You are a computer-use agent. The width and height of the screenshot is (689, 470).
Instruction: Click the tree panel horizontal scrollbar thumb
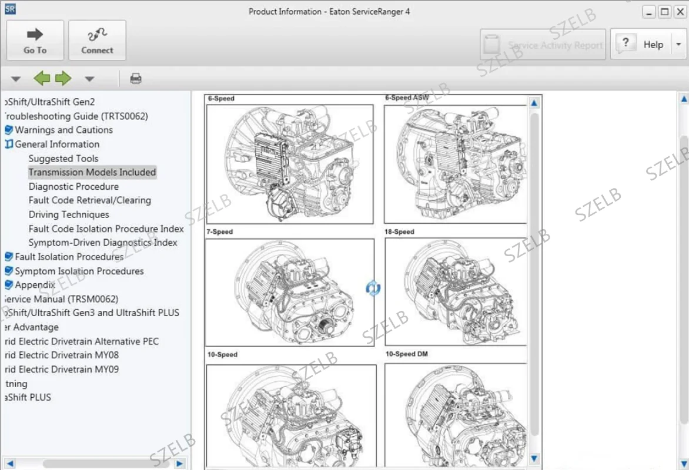[x=105, y=464]
